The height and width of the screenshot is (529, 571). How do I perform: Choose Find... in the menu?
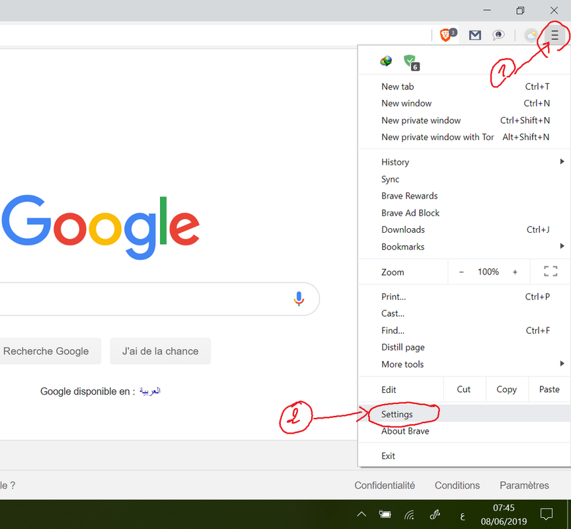(x=465, y=331)
